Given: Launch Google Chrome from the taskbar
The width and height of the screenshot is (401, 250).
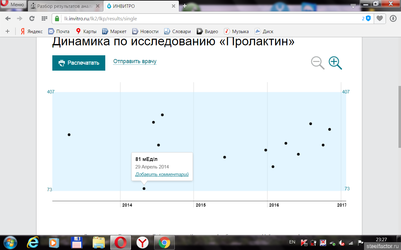Looking at the screenshot, I should click(164, 242).
